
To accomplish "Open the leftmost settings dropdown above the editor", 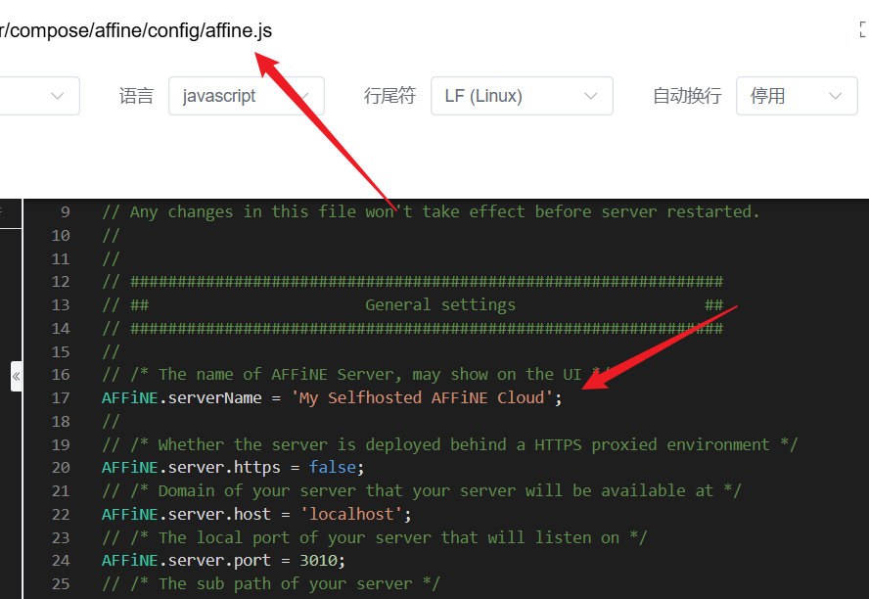I will [x=39, y=95].
